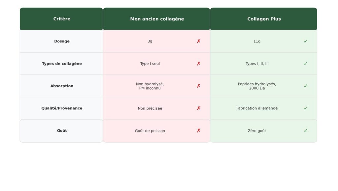Viewport: 338px width, 191px height.
Task: Click the red X beside Non hydrolysé
Action: tap(198, 86)
